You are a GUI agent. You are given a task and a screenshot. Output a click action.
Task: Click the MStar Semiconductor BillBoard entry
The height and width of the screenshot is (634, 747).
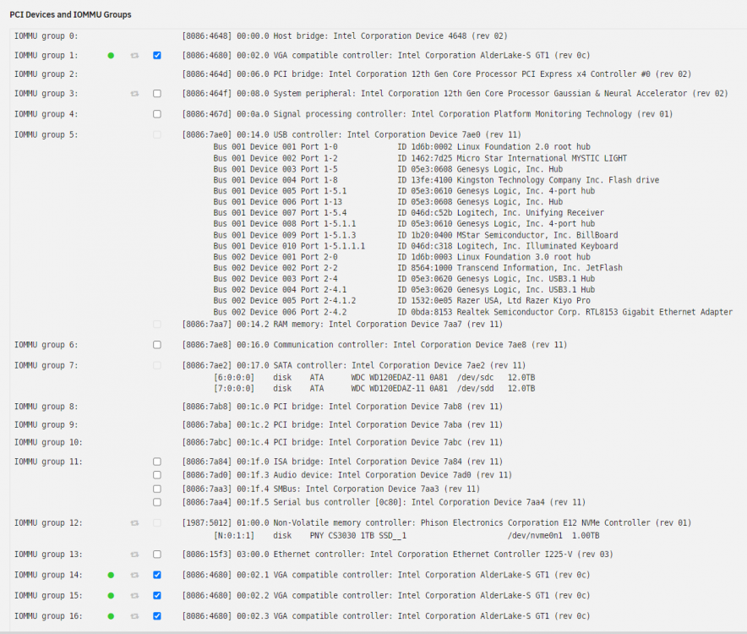coord(416,236)
